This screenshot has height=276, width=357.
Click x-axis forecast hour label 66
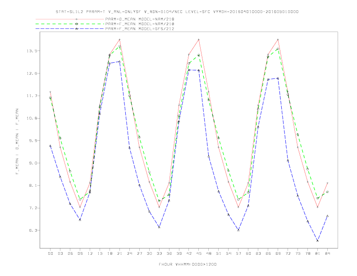[268, 253]
